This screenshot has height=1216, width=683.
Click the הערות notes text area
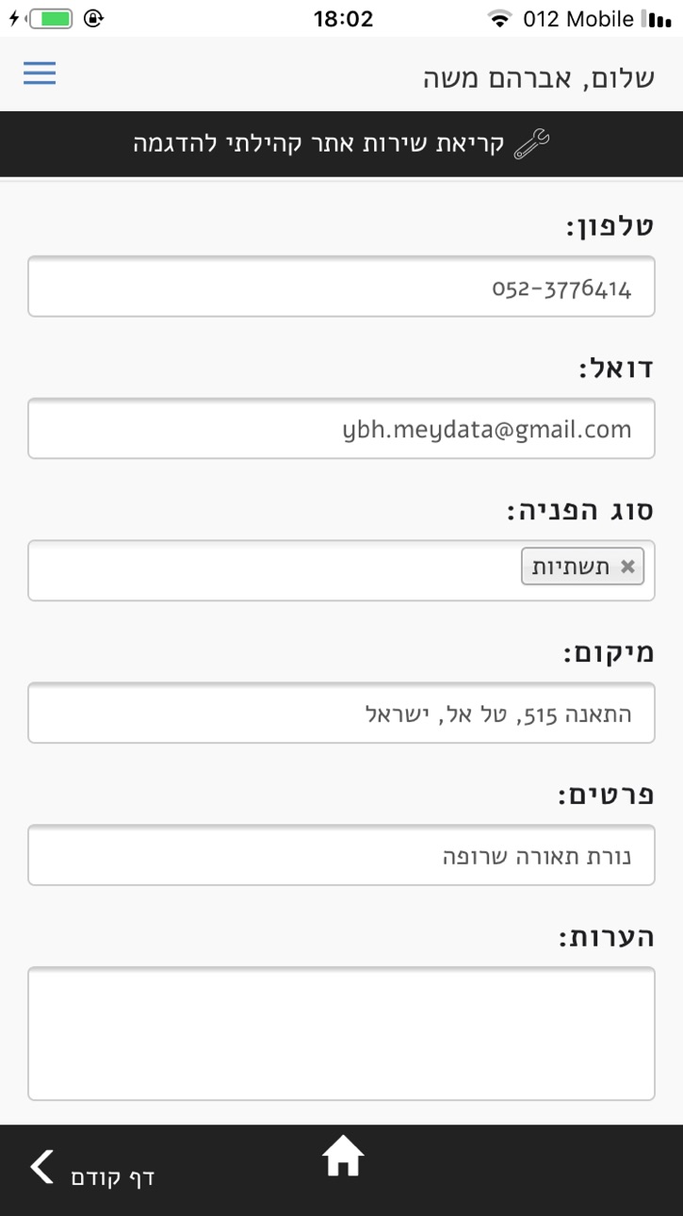(341, 1033)
